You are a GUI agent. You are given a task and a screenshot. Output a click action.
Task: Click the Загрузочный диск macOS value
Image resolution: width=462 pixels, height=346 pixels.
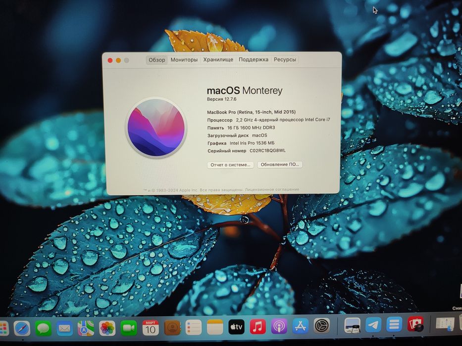[x=259, y=135]
